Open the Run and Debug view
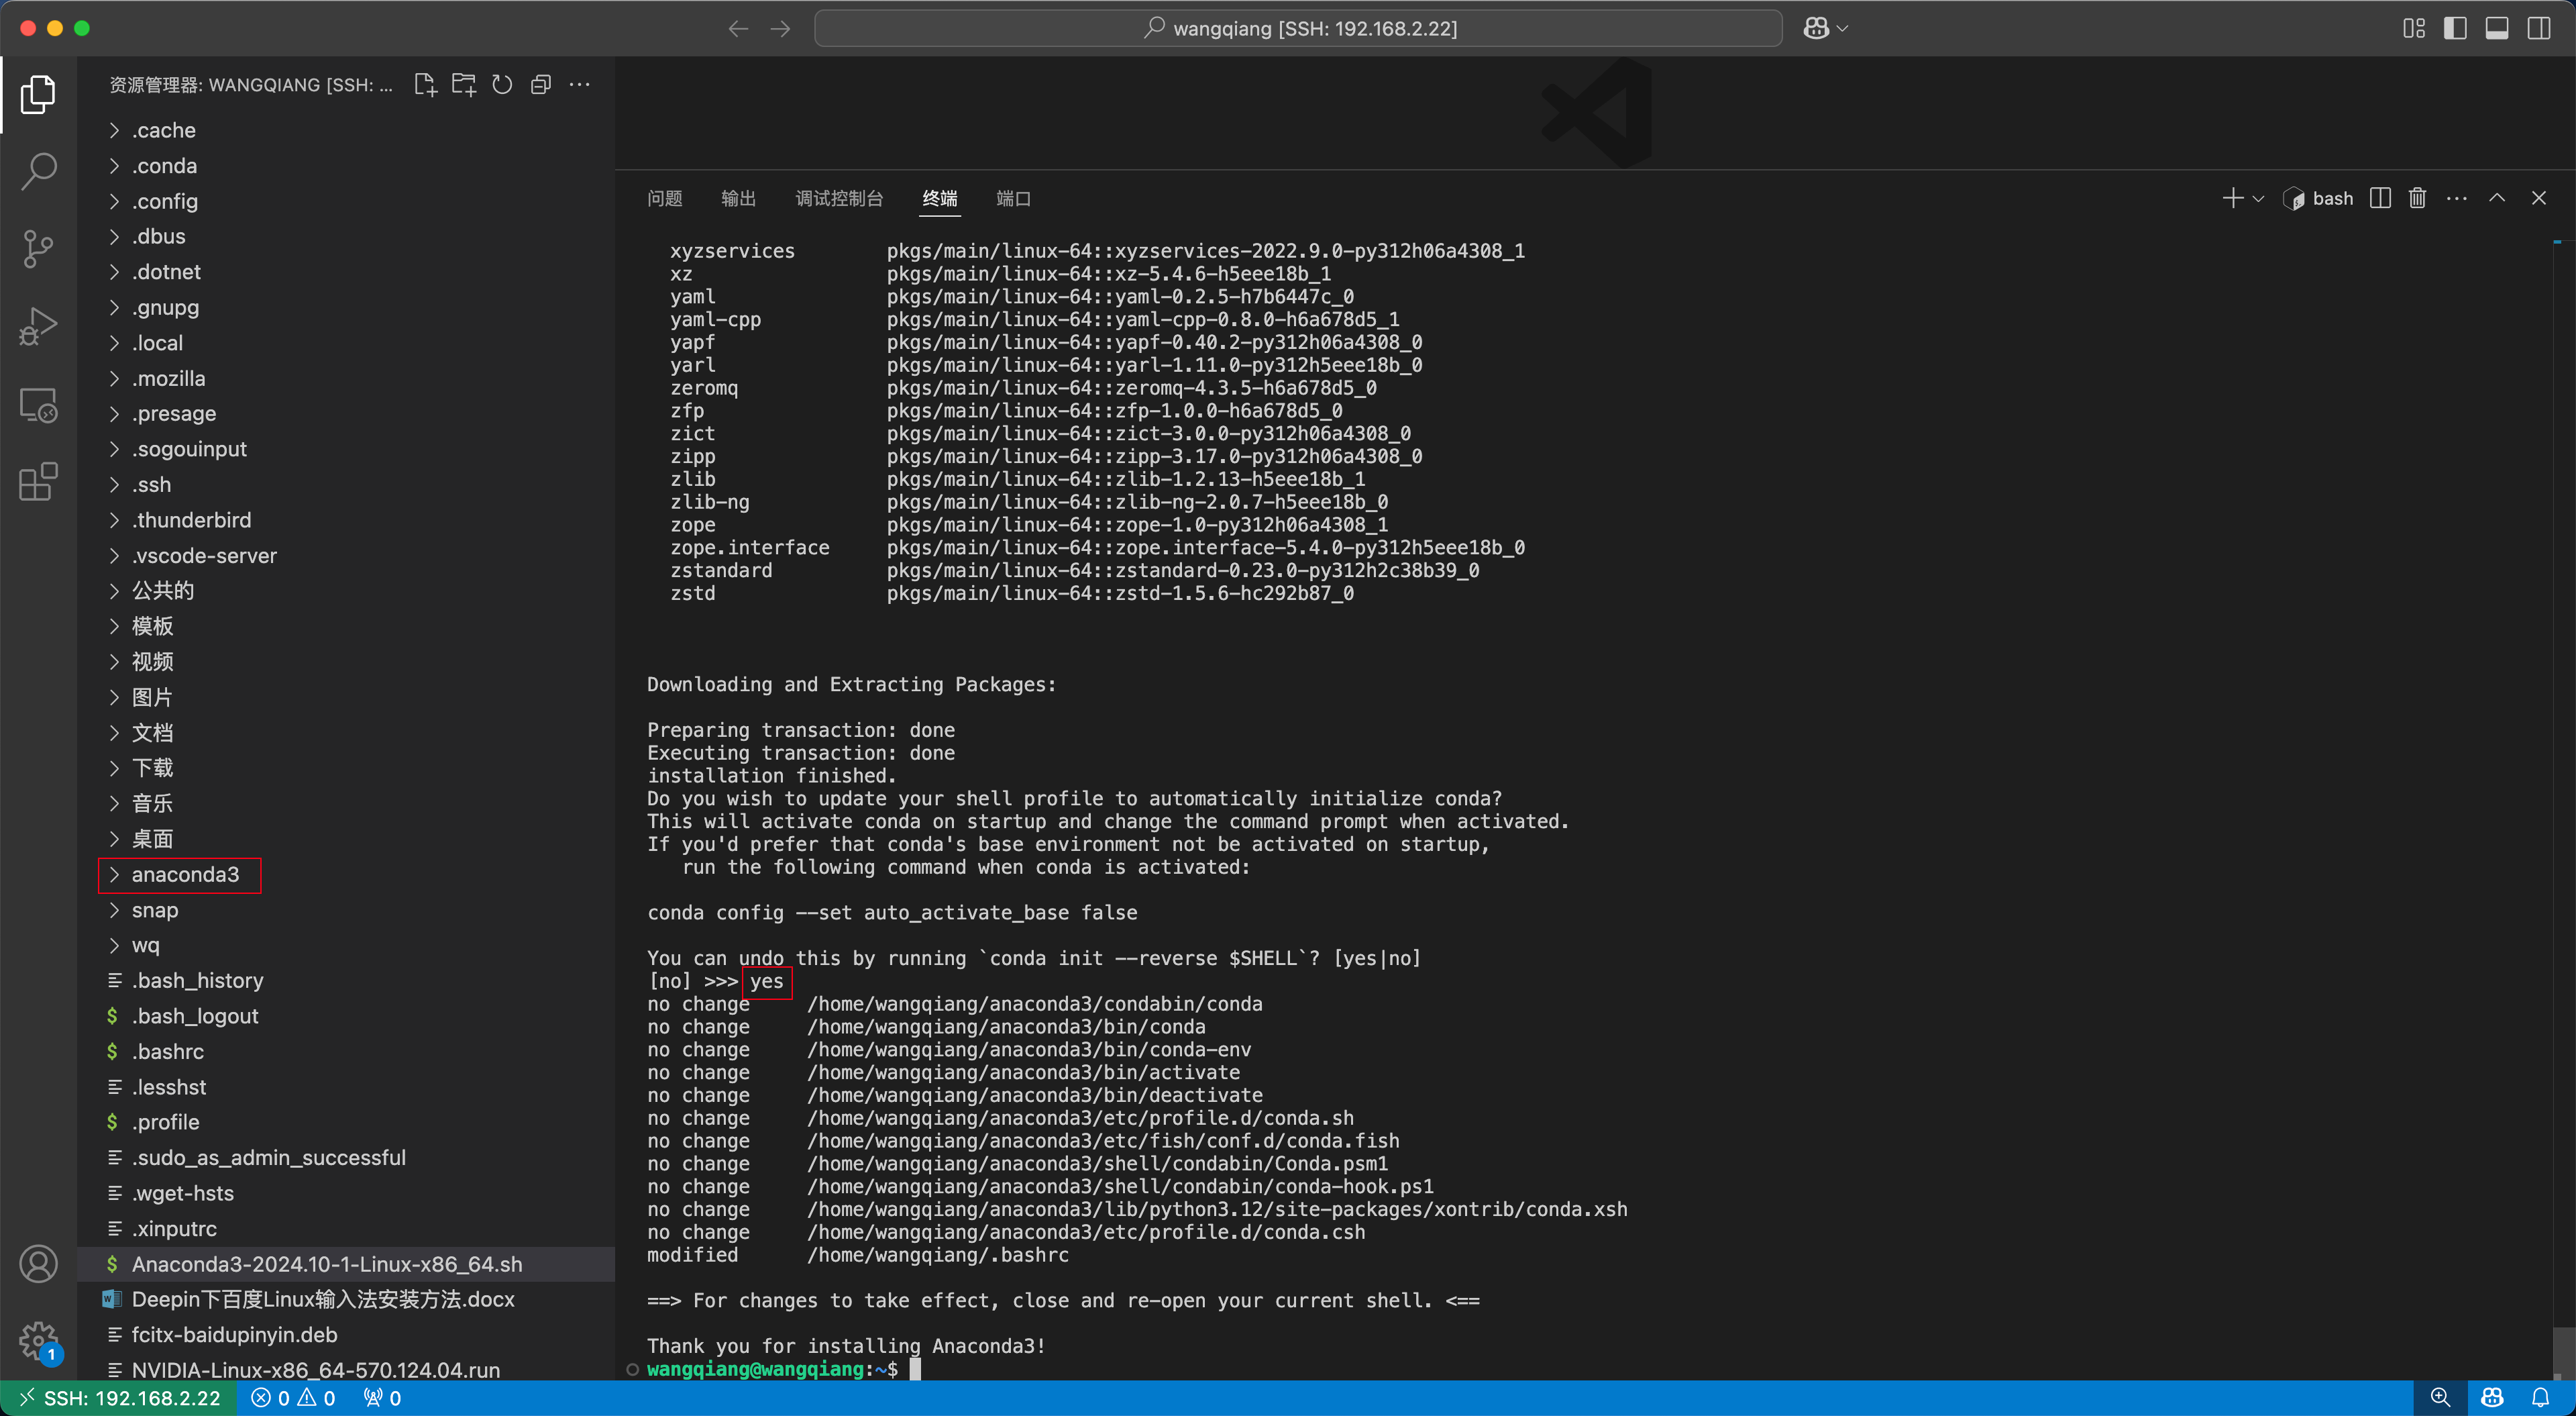 pos(38,326)
